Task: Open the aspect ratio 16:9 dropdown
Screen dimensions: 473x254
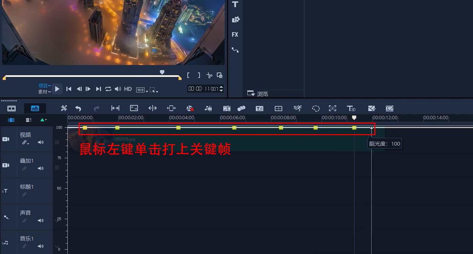Action: point(143,89)
